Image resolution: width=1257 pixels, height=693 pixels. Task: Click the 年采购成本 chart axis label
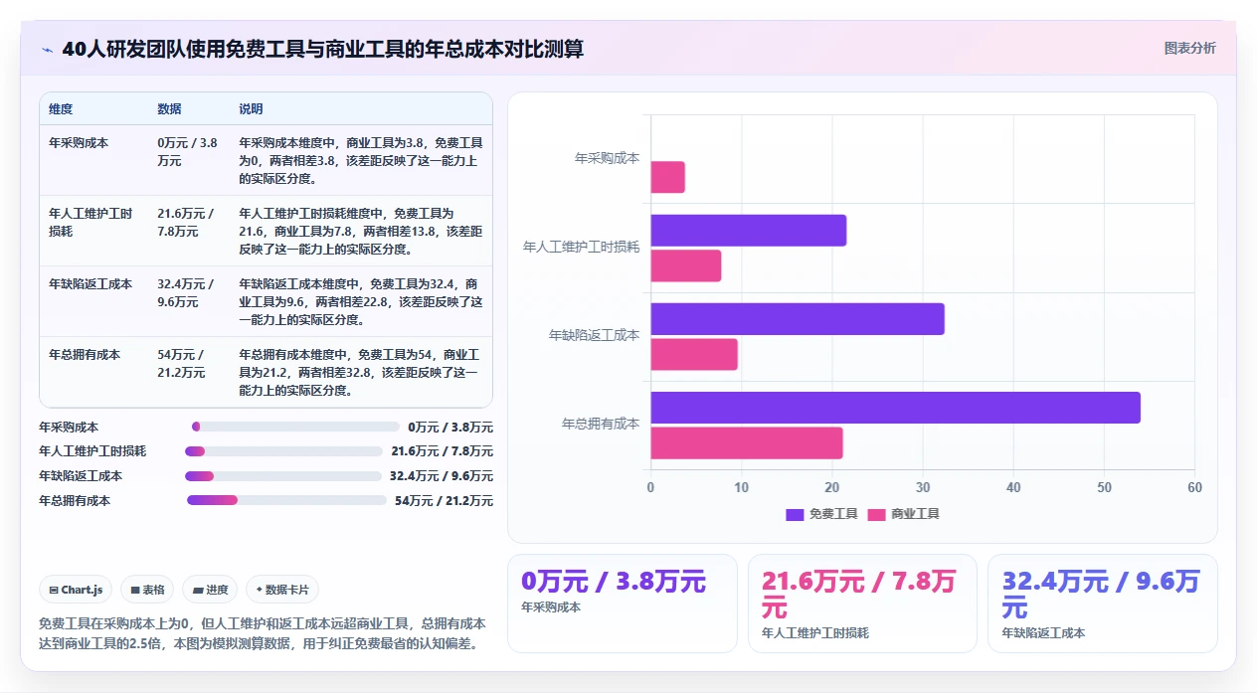click(607, 158)
